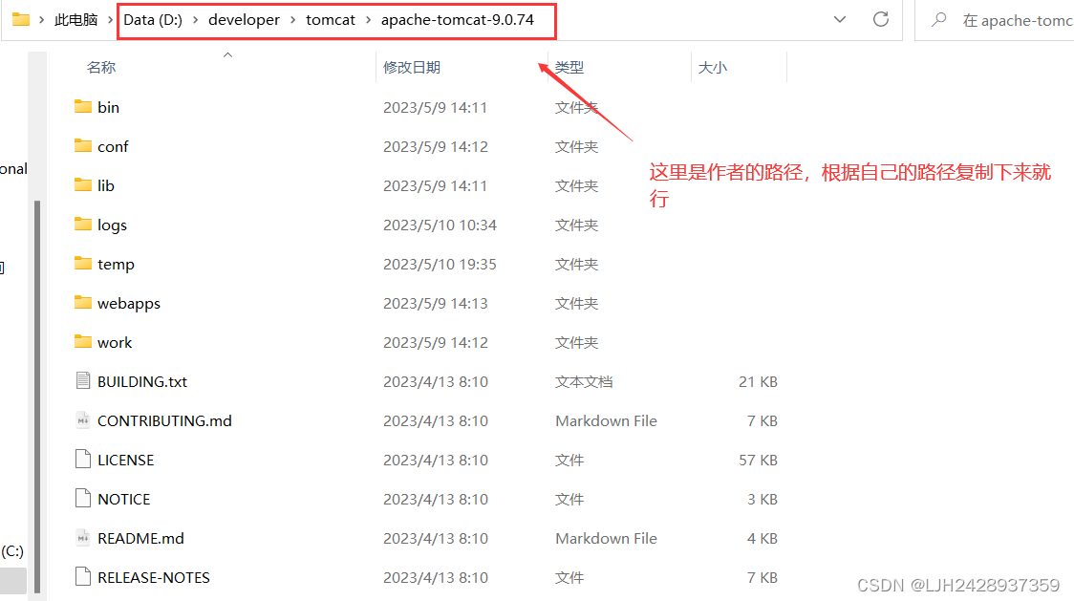Click Markdown File type of CONTRIBUTING.md
The image size is (1074, 601).
coord(606,420)
